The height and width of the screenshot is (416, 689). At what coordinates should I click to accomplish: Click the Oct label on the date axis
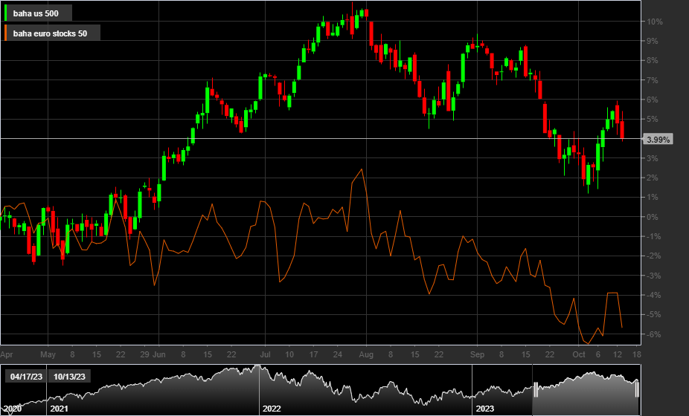tap(580, 355)
